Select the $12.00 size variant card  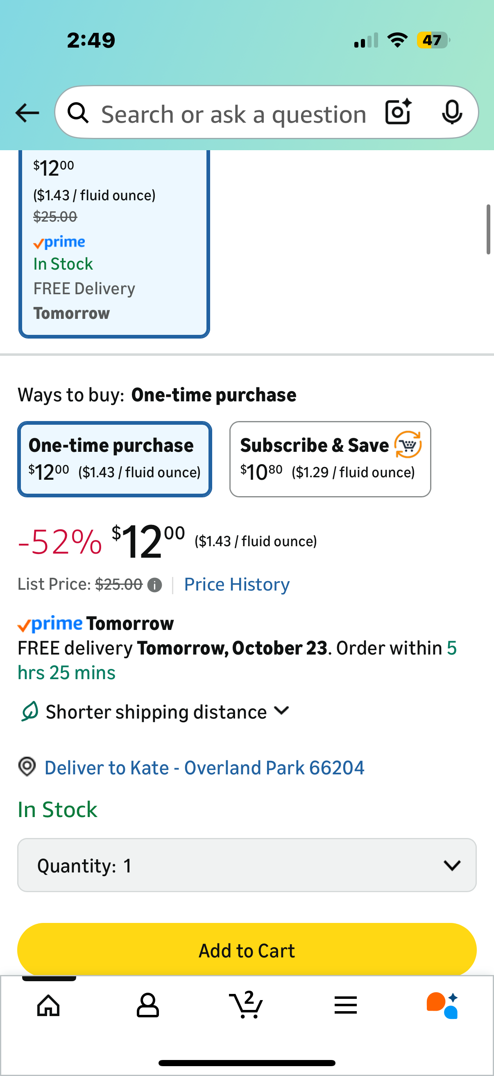tap(114, 242)
